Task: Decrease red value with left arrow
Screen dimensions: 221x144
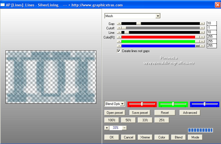Action: coord(119,37)
